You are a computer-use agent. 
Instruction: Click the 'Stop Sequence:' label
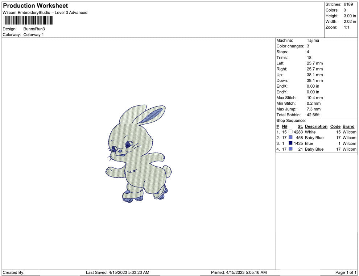pos(291,121)
